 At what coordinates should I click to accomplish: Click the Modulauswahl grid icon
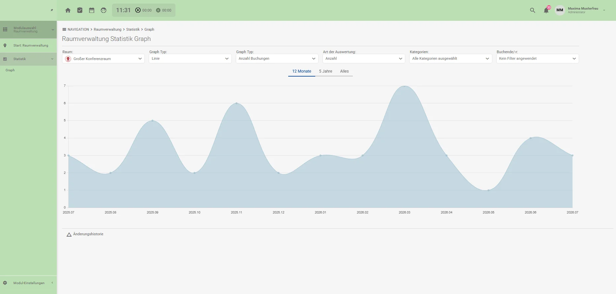pyautogui.click(x=5, y=29)
